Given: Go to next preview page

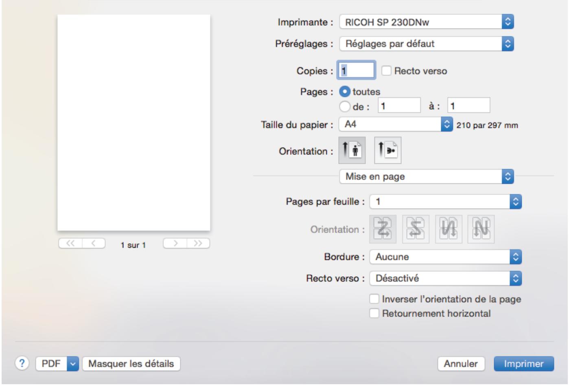Looking at the screenshot, I should (175, 244).
